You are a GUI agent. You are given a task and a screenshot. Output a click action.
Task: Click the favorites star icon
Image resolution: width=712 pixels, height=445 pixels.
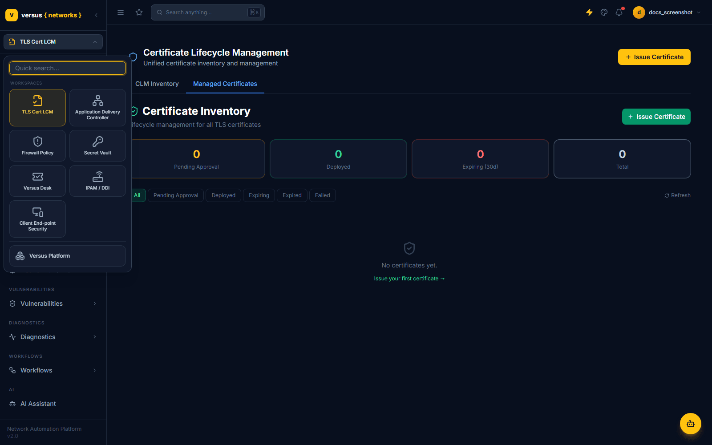[x=139, y=12]
